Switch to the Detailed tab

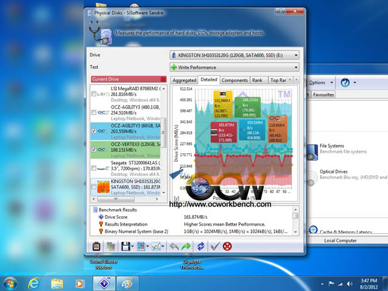point(209,79)
